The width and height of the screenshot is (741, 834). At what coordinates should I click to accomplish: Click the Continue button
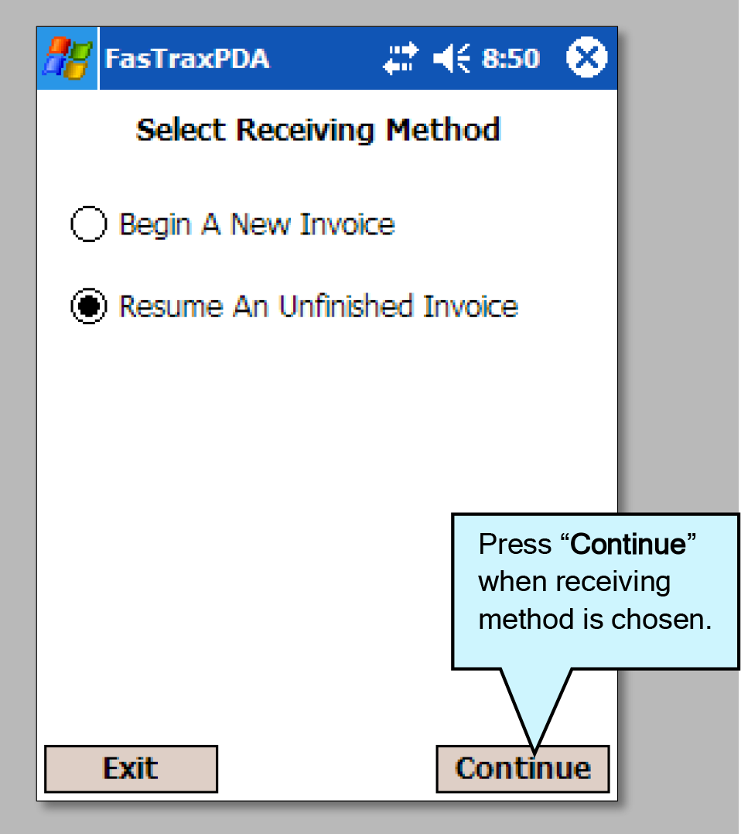pyautogui.click(x=523, y=769)
